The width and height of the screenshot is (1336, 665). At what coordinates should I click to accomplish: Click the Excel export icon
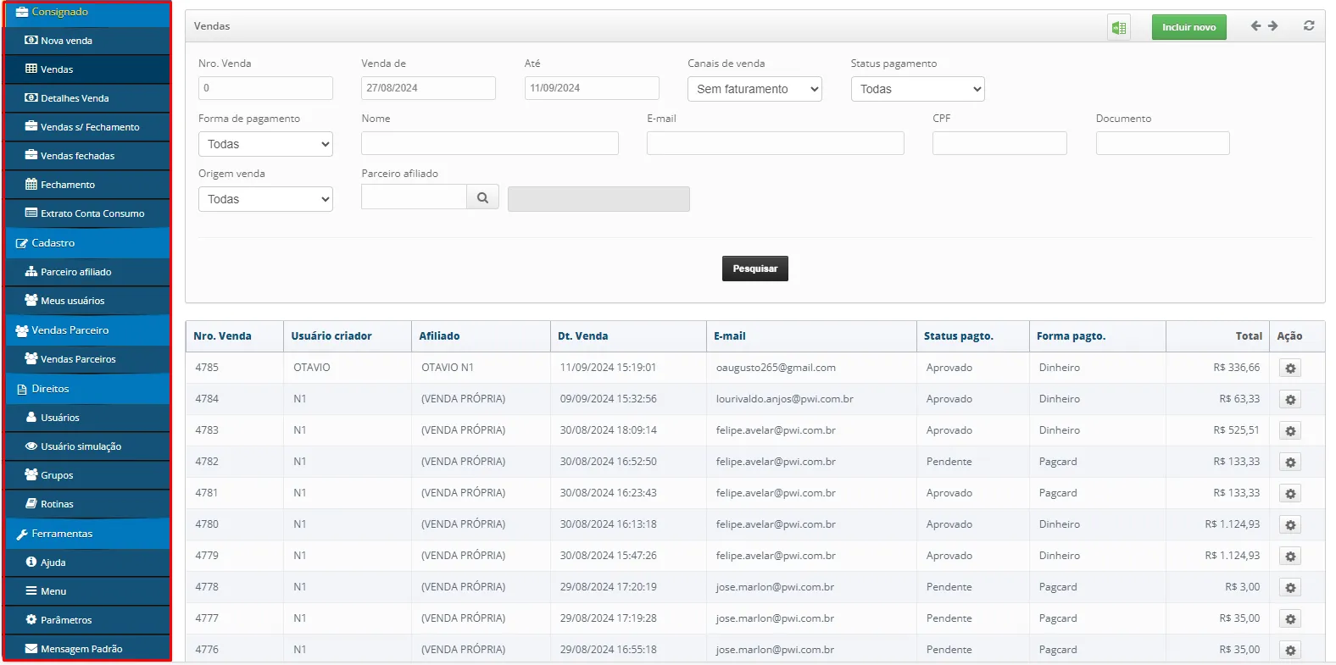(1119, 28)
